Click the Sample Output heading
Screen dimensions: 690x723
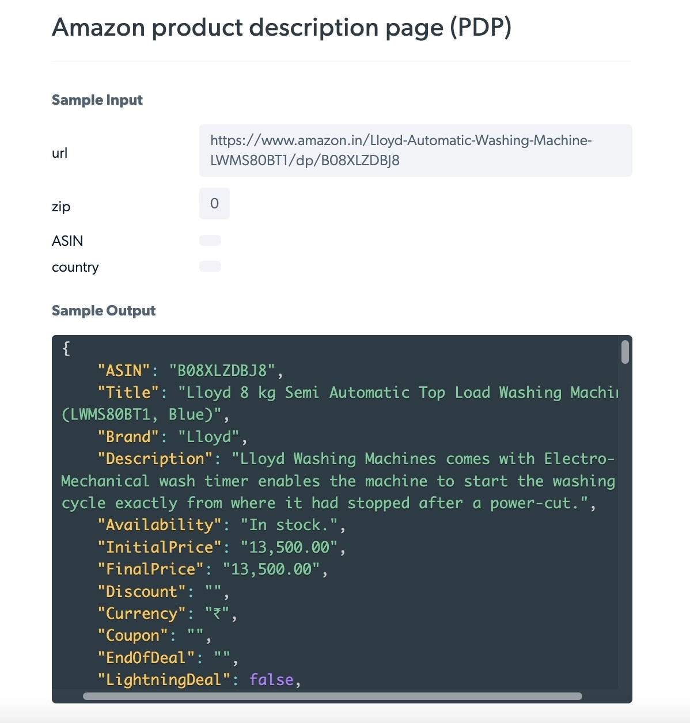pyautogui.click(x=104, y=310)
